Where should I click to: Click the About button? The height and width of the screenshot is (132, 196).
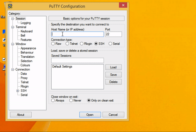tap(21, 115)
